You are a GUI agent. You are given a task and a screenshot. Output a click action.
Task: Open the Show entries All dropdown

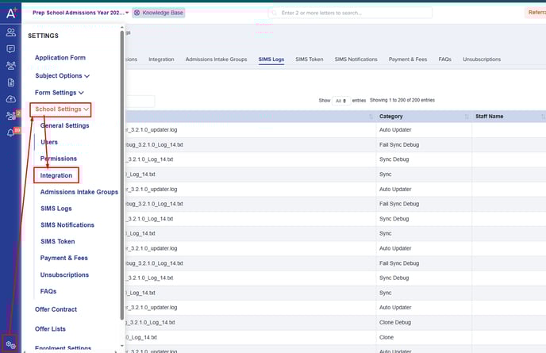point(341,101)
